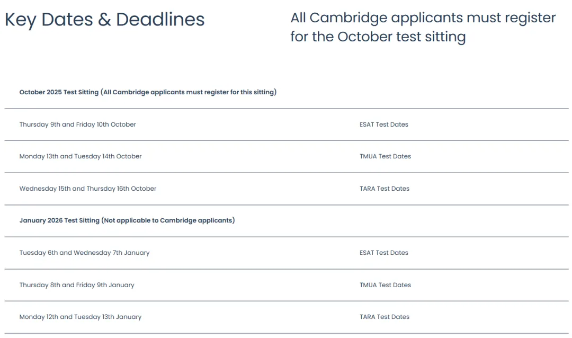Select Monday 12th and Tuesday 13th January
This screenshot has height=338, width=572.
point(81,317)
